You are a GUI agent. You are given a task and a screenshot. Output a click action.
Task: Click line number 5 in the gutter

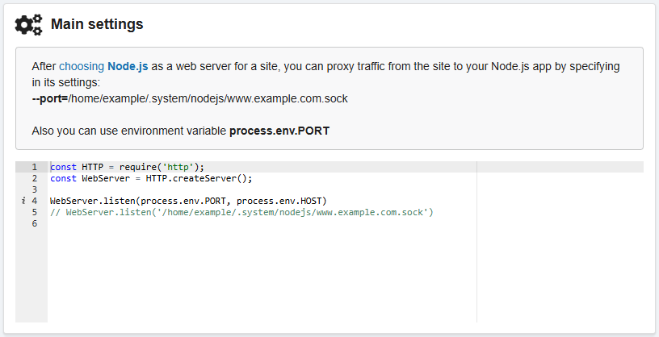(34, 212)
